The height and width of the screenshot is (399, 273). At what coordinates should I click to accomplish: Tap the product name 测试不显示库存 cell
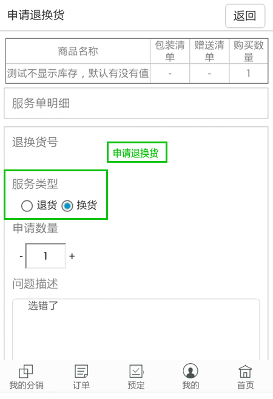[x=78, y=73]
